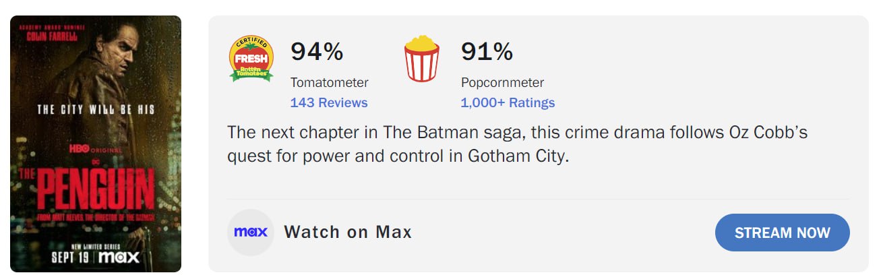
Task: Click the Certified Fresh tomato badge
Action: point(251,59)
